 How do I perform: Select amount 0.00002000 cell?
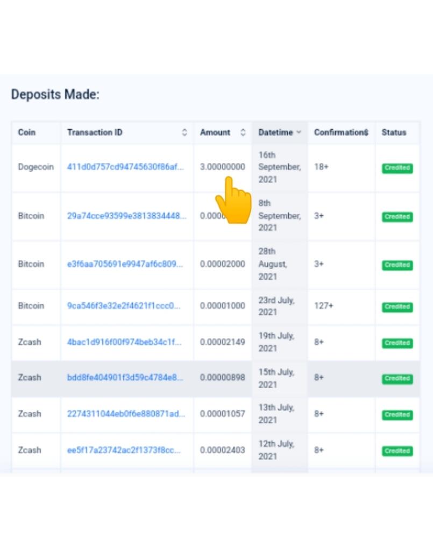click(222, 264)
